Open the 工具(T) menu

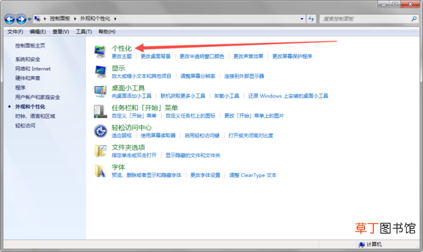[x=84, y=32]
